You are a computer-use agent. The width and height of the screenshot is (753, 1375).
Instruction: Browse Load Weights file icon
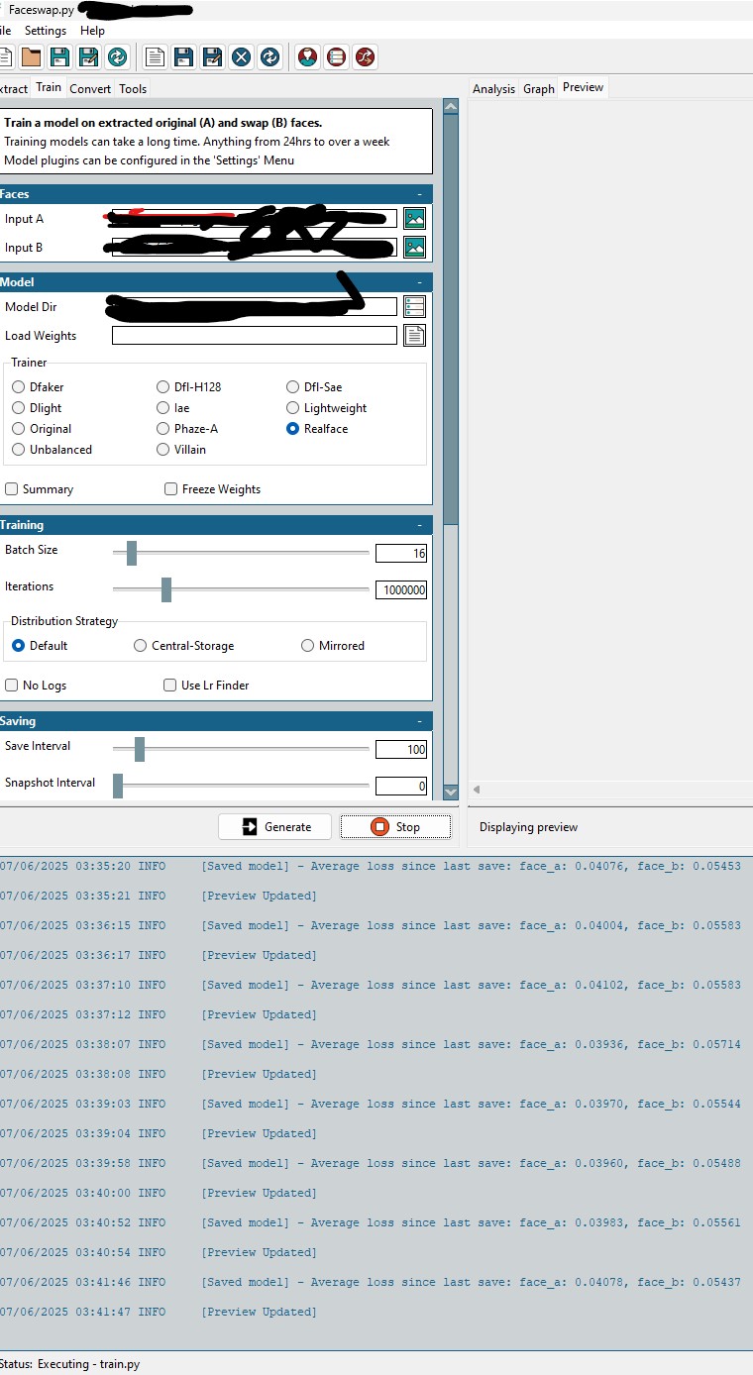click(414, 336)
